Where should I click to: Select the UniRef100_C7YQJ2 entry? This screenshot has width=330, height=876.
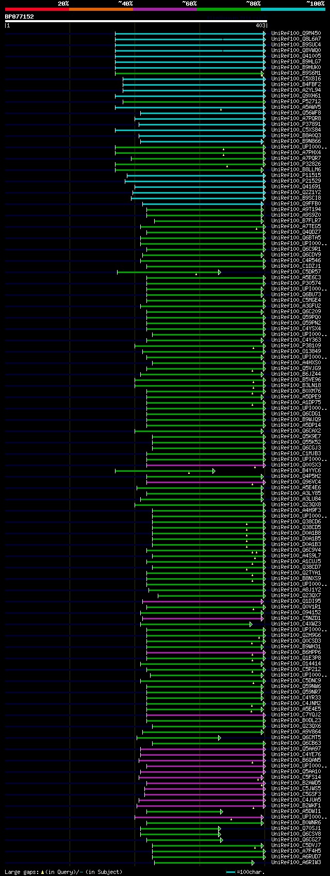click(x=296, y=714)
